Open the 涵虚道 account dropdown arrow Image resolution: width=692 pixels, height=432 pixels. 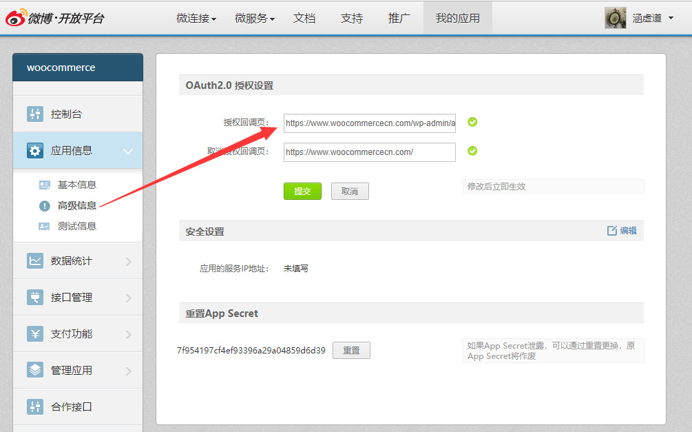tap(671, 18)
